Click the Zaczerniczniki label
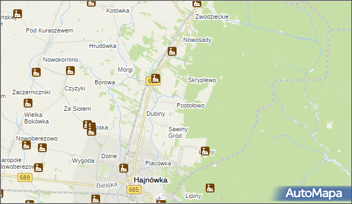This screenshot has width=352, height=204. [31, 92]
